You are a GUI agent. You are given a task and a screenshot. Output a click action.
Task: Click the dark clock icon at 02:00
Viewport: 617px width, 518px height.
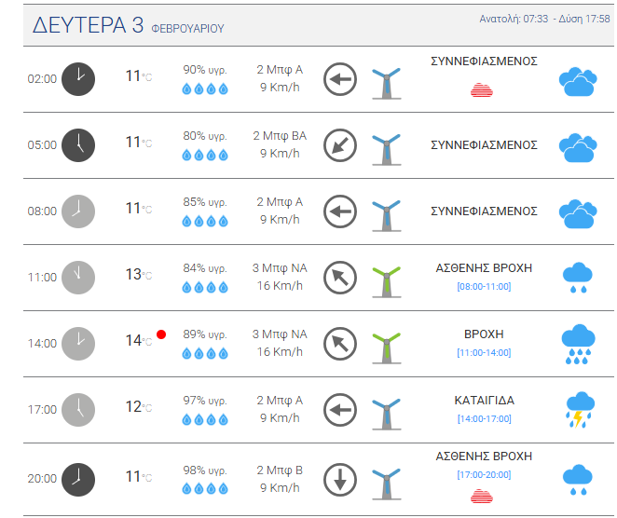coord(78,79)
